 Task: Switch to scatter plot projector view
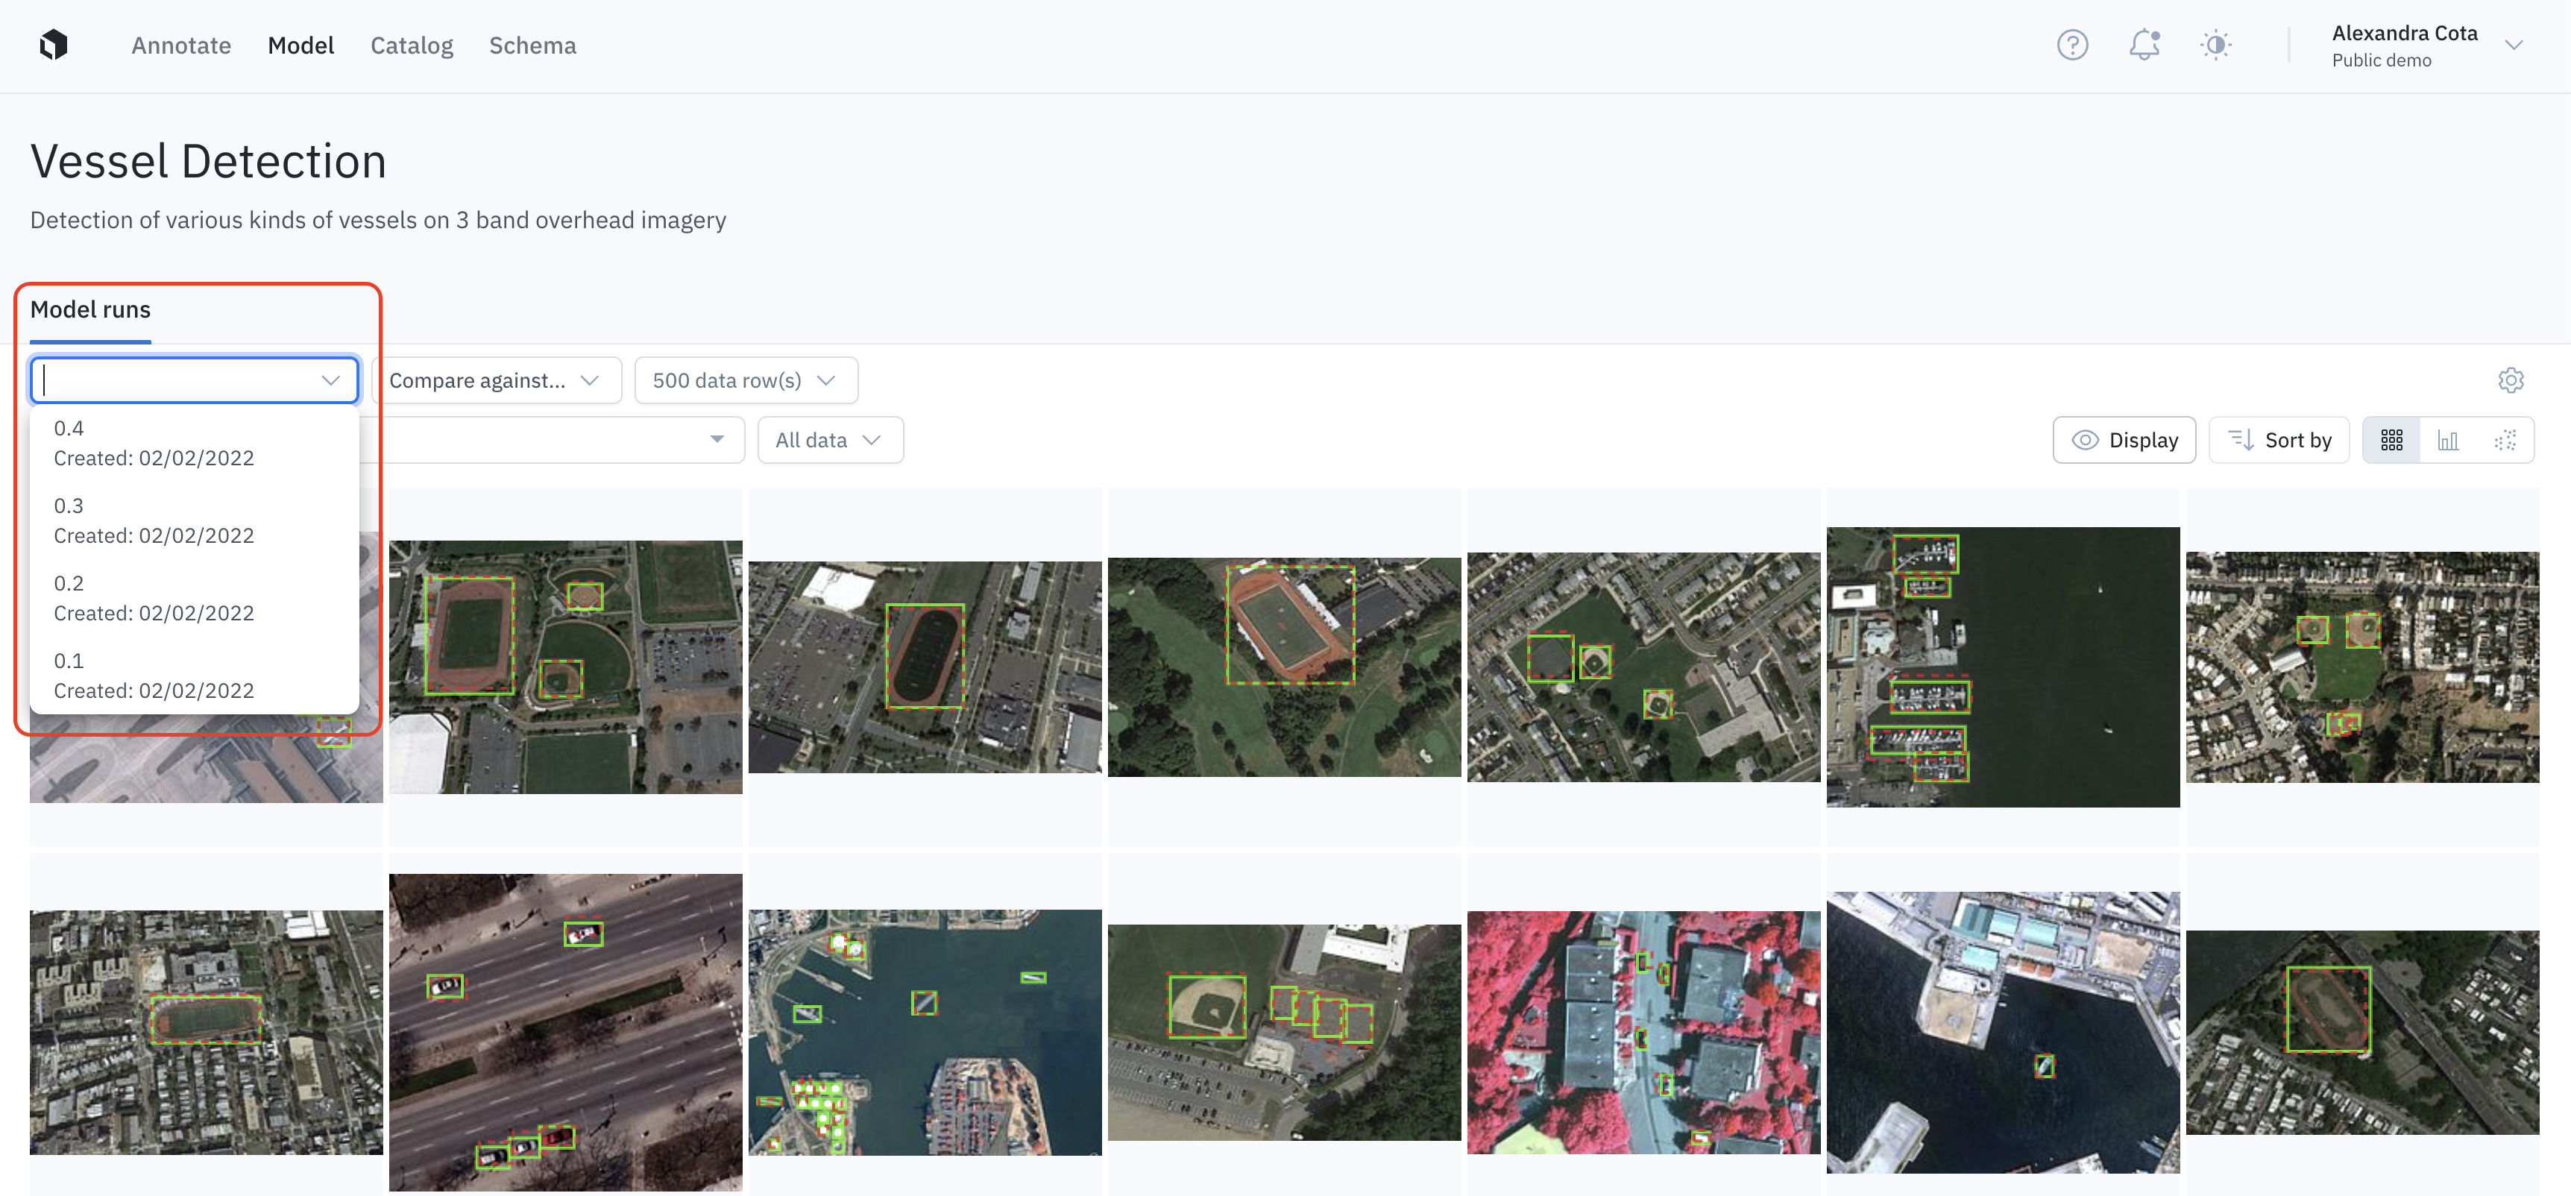pos(2505,440)
